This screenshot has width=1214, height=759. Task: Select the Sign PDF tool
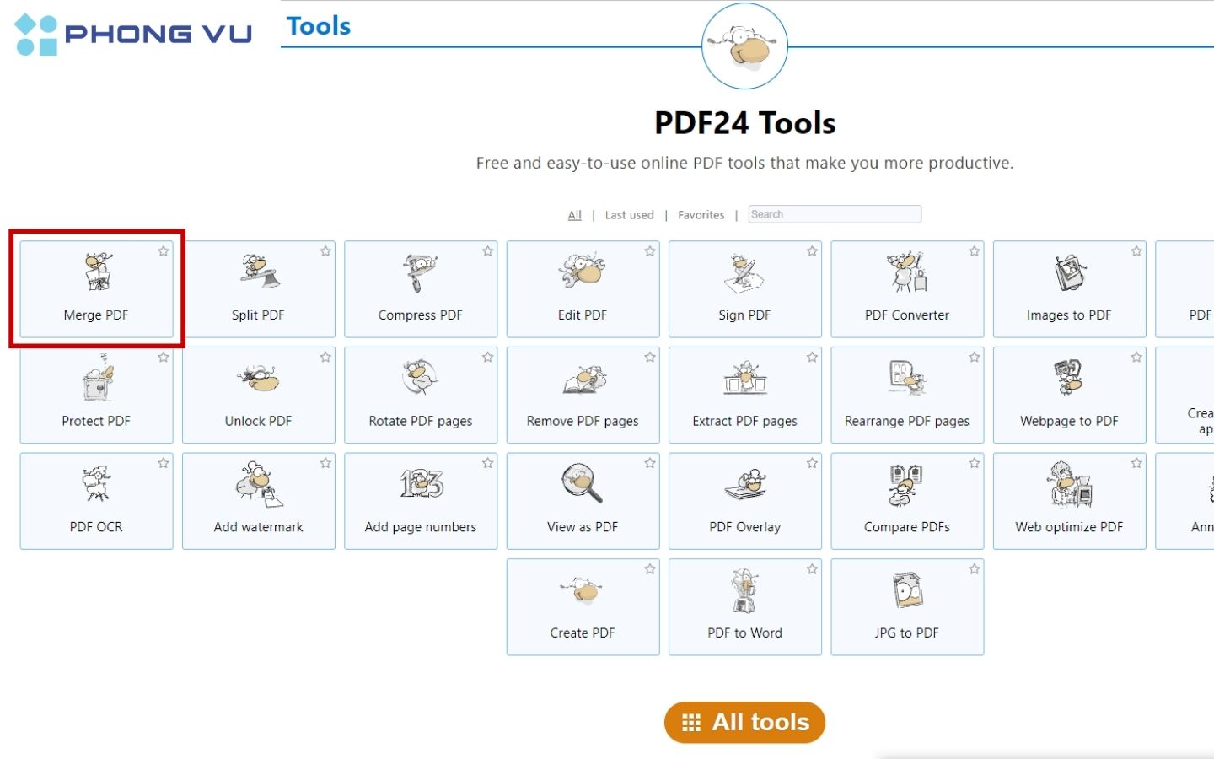click(745, 289)
